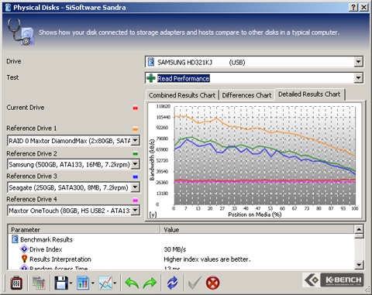
Task: Expand the Drive selection dropdown
Action: [358, 62]
